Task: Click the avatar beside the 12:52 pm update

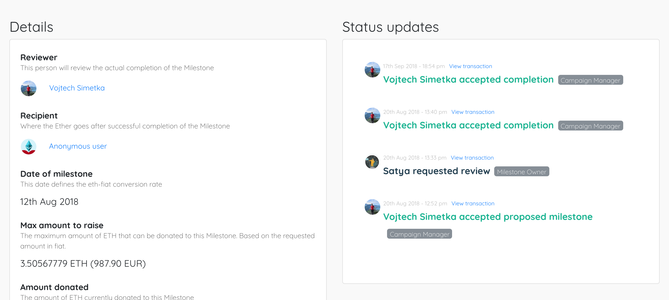Action: click(x=372, y=207)
